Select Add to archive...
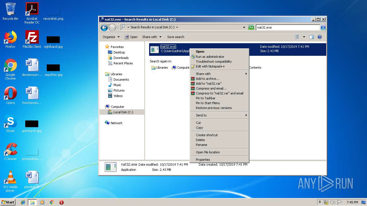367x206 pixels. [x=220, y=79]
